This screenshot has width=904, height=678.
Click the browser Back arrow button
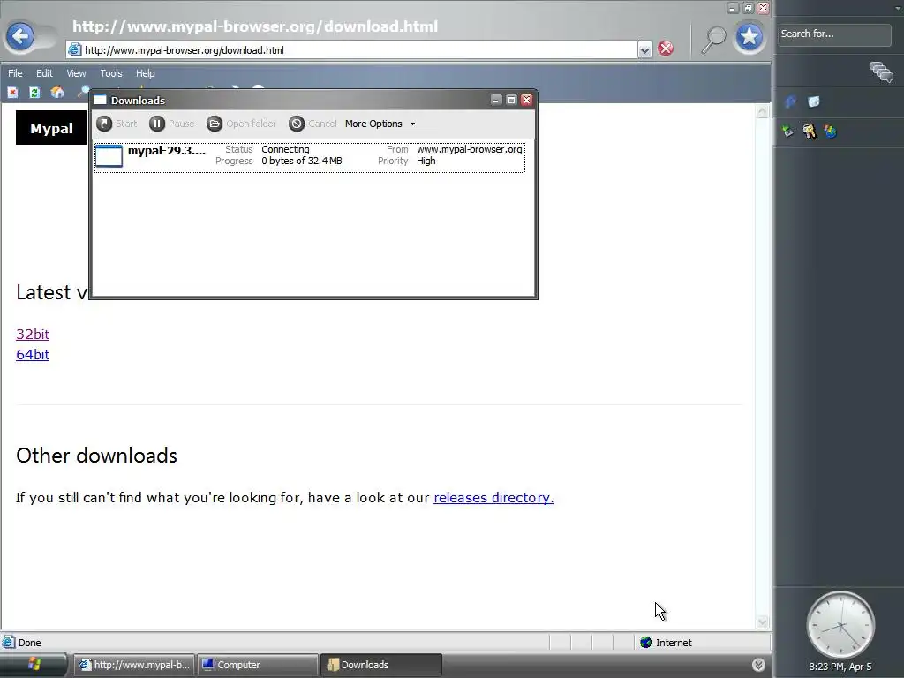point(21,37)
